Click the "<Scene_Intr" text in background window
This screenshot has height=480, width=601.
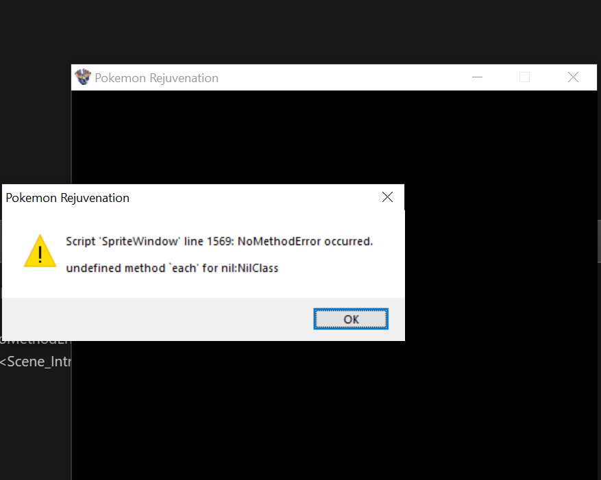coord(36,362)
